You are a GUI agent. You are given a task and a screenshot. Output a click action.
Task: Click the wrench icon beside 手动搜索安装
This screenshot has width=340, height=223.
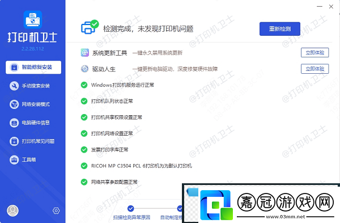coord(14,86)
